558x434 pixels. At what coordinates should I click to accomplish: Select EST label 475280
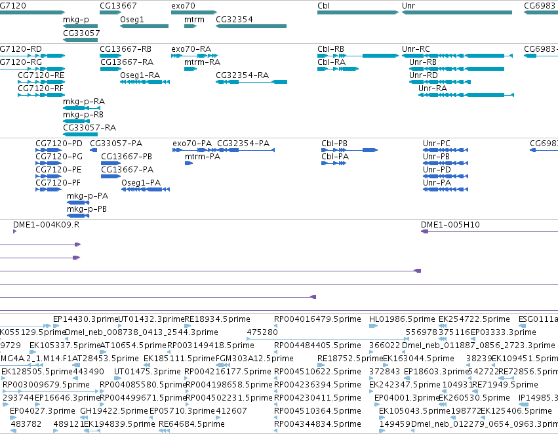coord(262,332)
